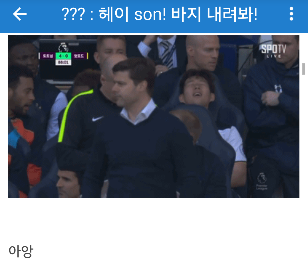The image size is (308, 279).
Task: Click the striped tie in the background
Action: (167, 54)
